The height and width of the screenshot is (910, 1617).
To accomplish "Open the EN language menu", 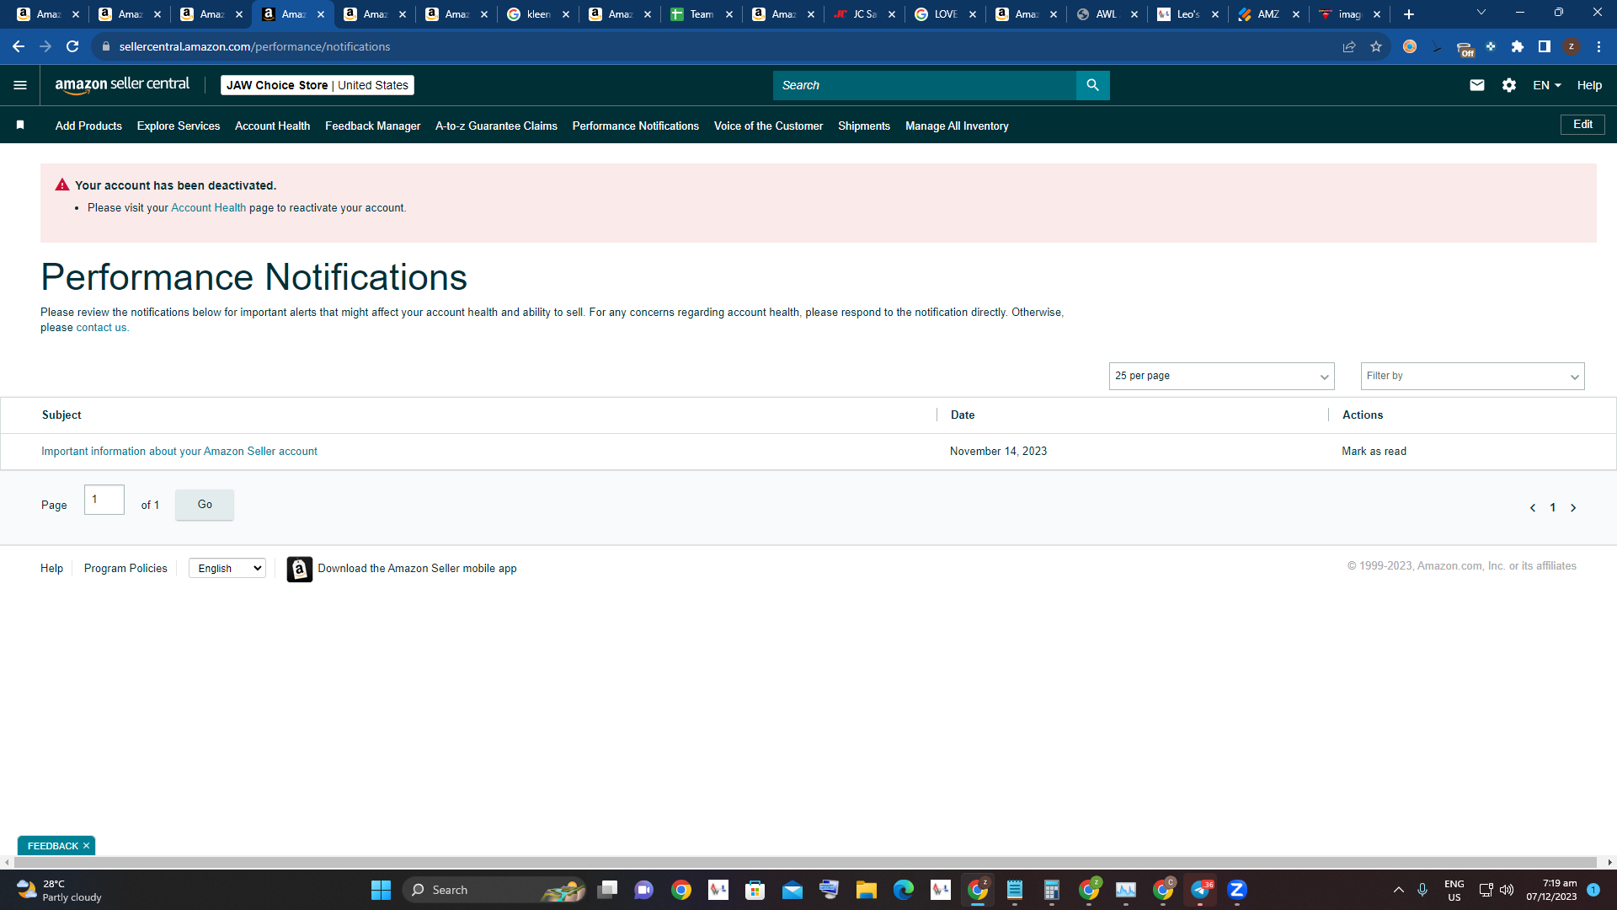I will click(x=1547, y=85).
